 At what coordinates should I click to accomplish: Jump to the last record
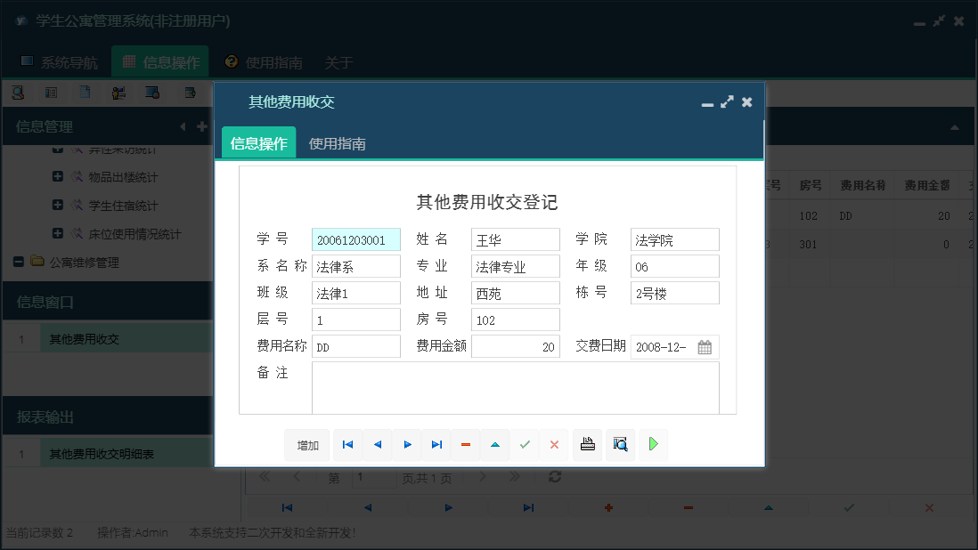click(436, 444)
